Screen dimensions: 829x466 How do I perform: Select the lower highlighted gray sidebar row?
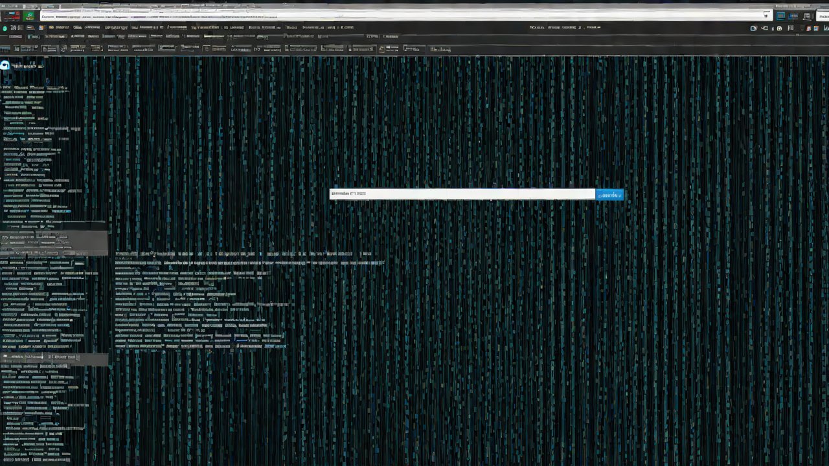[x=54, y=357]
